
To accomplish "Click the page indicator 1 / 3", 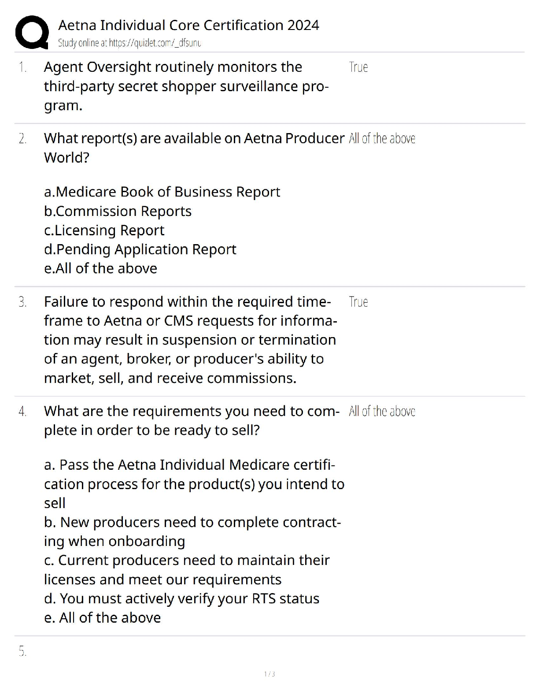I will 269,674.
